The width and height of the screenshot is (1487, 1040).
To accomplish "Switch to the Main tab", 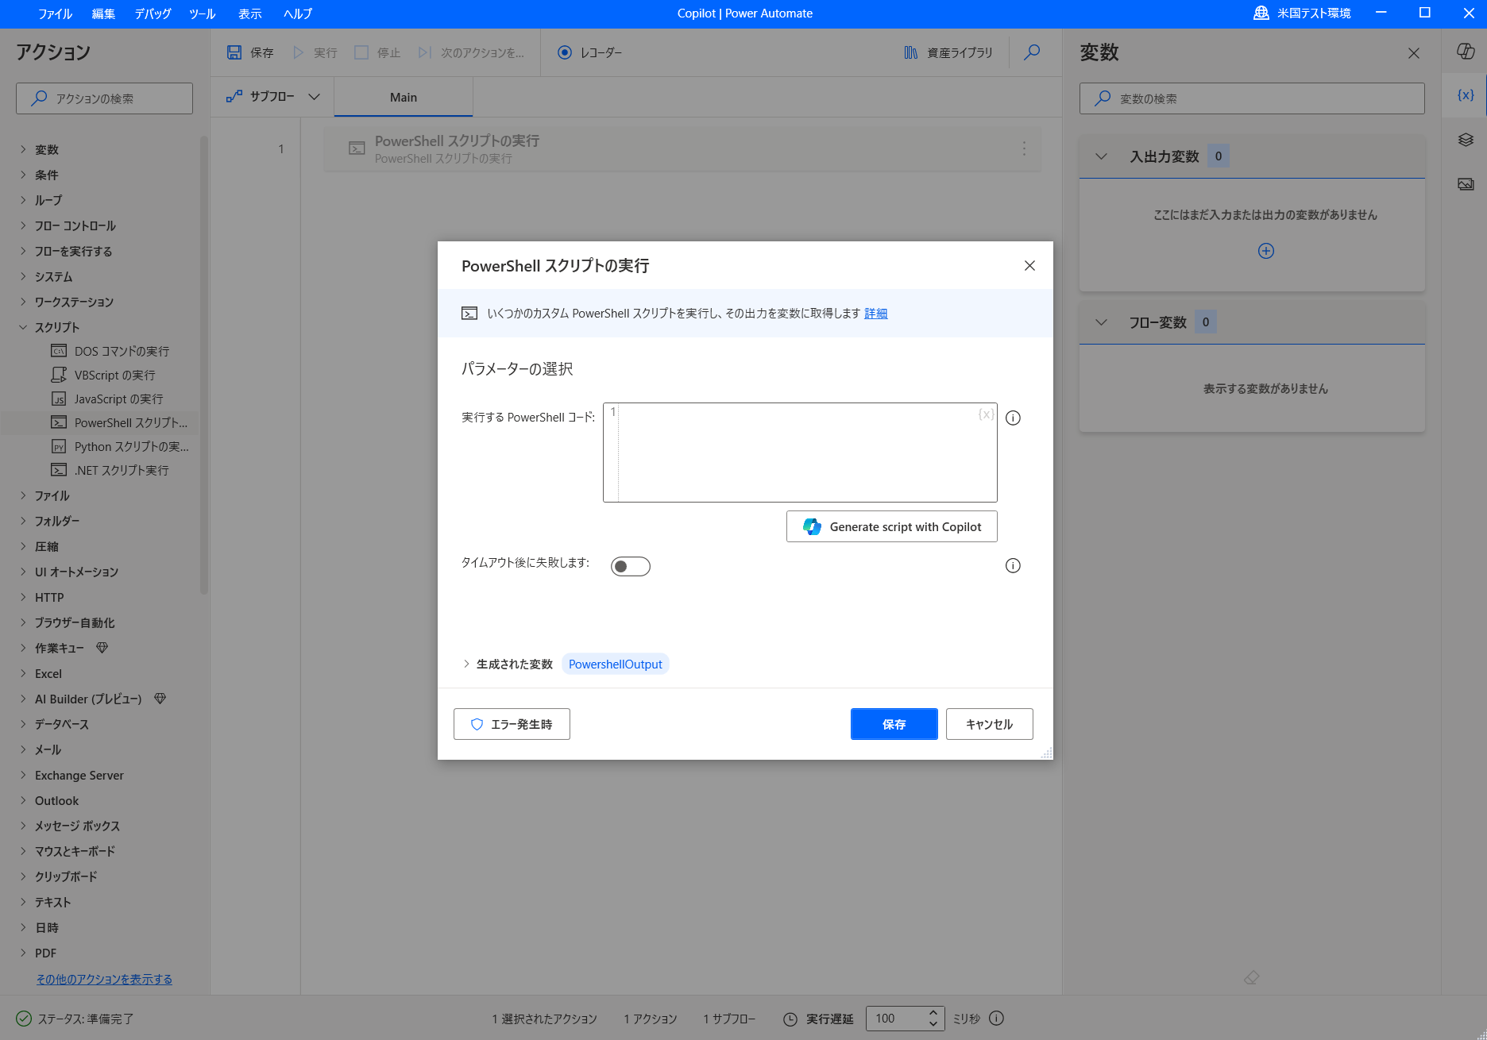I will (x=403, y=96).
